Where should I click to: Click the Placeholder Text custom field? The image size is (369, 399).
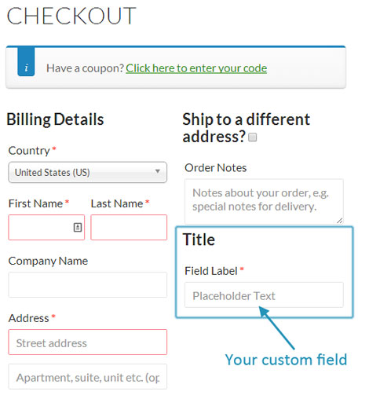coord(264,295)
